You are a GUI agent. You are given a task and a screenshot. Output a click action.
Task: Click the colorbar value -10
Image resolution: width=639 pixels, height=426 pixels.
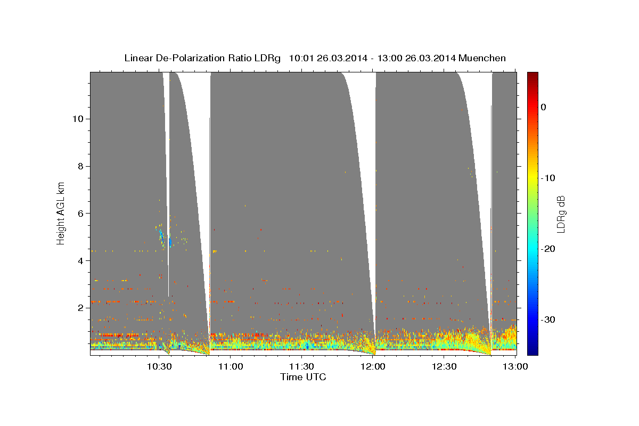(548, 178)
